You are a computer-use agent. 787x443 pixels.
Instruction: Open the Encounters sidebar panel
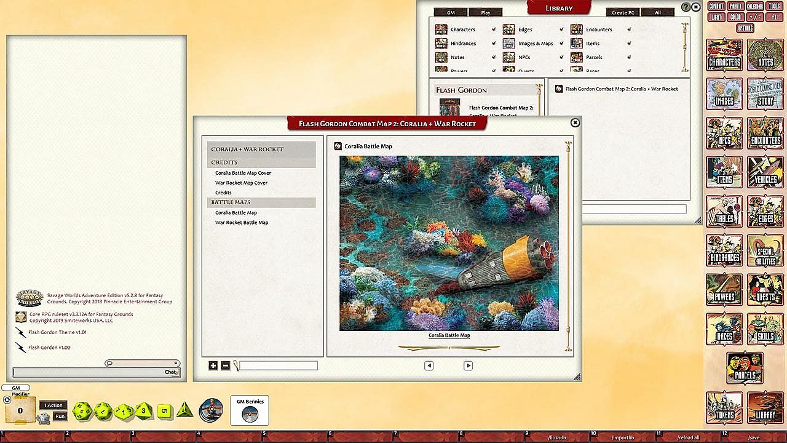click(x=765, y=134)
